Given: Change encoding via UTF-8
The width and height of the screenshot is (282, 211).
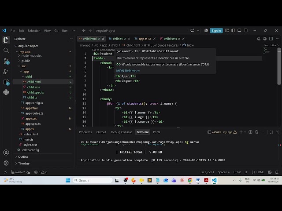Looking at the screenshot, I should click(237, 172).
